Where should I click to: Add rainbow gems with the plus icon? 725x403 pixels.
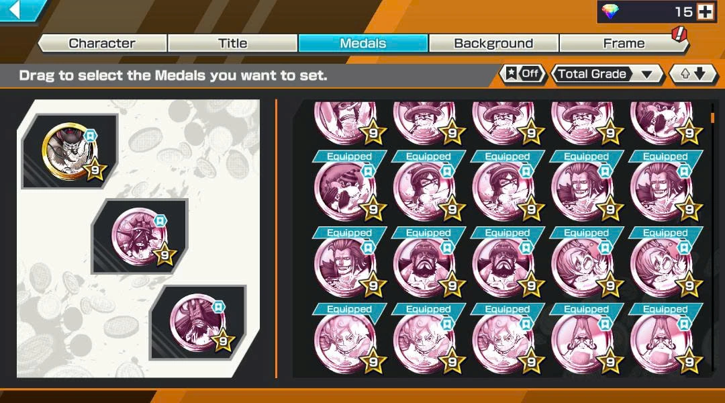(705, 11)
